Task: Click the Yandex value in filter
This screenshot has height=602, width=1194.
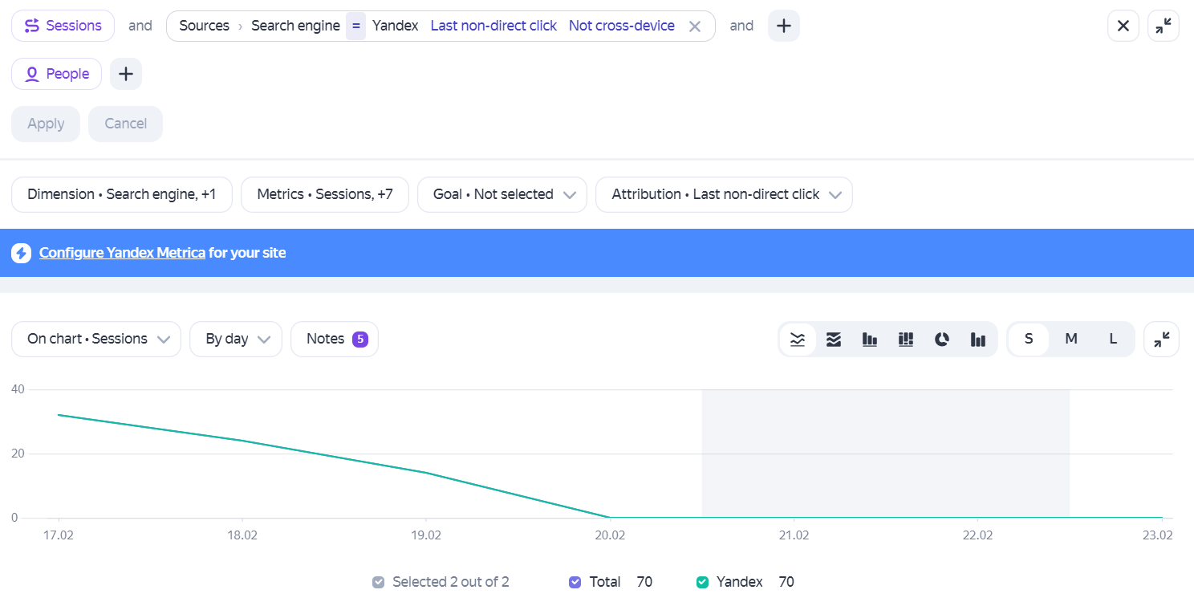Action: (396, 26)
